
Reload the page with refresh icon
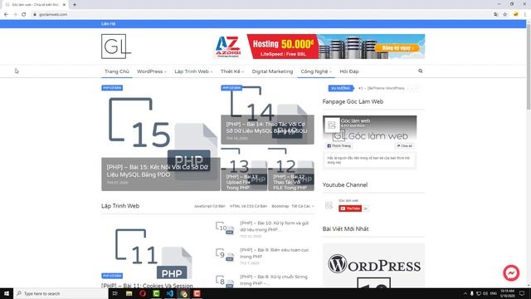click(24, 15)
